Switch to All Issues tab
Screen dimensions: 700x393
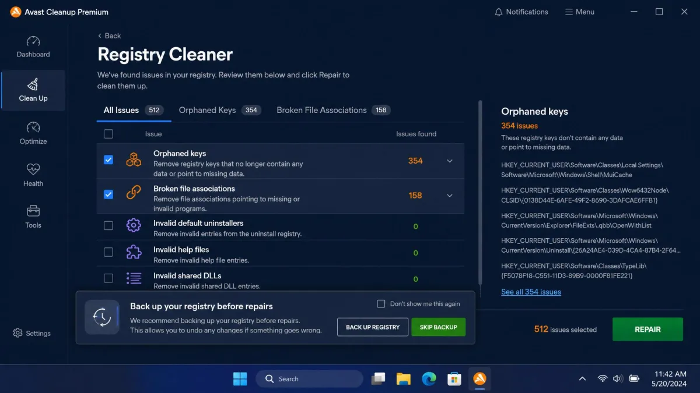(x=134, y=110)
